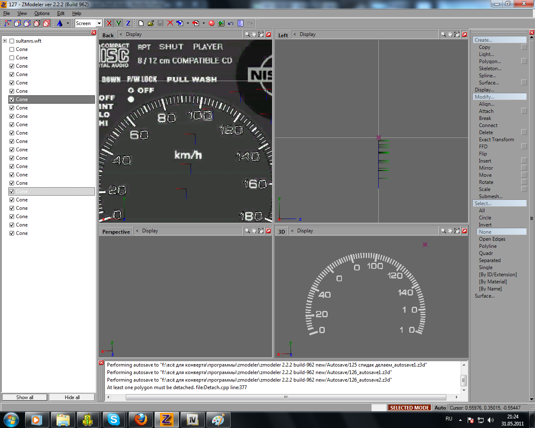This screenshot has width=535, height=428.
Task: Expand the sultanrs.wft tree node
Action: pos(5,41)
